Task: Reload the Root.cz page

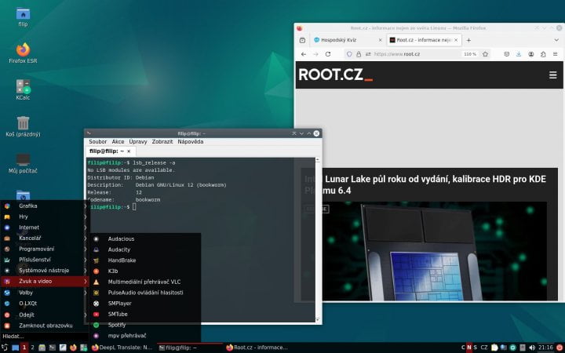Action: tap(328, 54)
